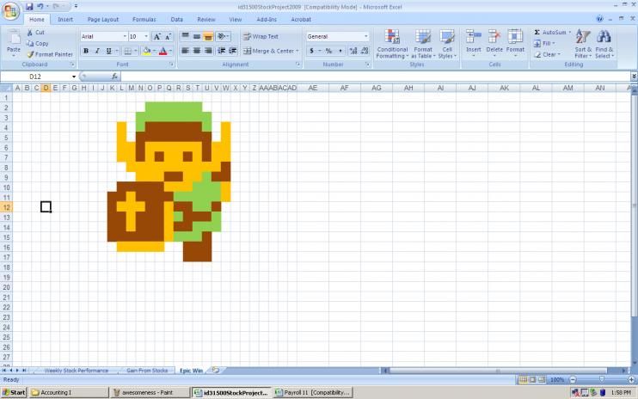
Task: Decrease decimal places
Action: [x=365, y=51]
